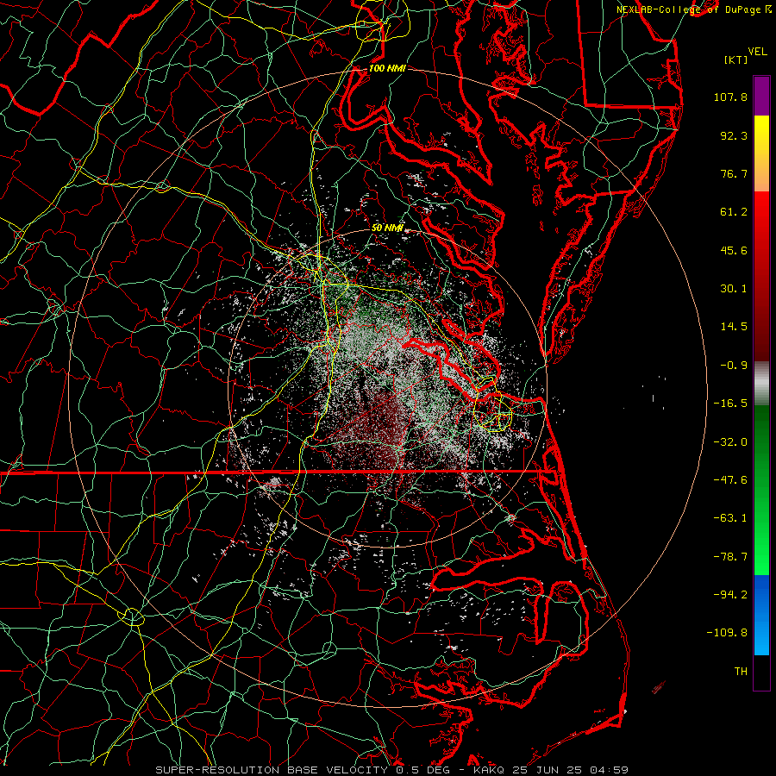This screenshot has height=776, width=776.
Task: Click the blue segment of the color bar
Action: click(x=761, y=615)
